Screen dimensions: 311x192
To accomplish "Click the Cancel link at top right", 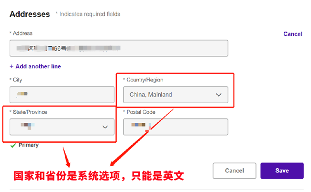I will 293,34.
